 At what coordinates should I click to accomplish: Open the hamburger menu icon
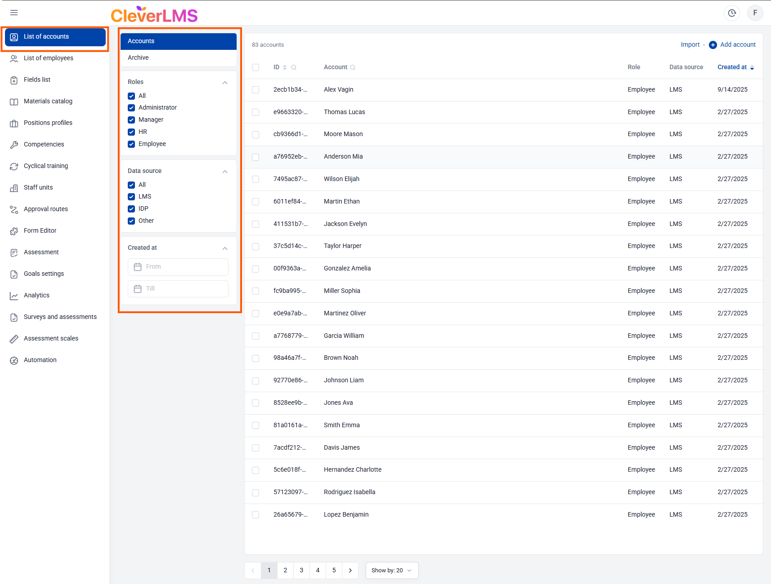(x=14, y=13)
